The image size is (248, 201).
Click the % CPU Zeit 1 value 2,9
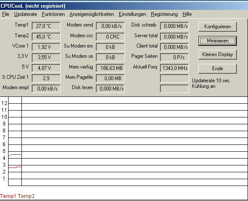coord(46,78)
